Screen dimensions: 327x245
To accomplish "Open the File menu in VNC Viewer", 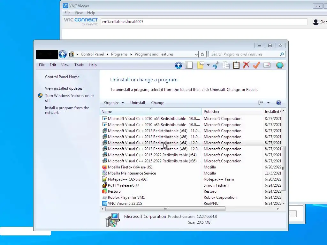I will (x=67, y=13).
